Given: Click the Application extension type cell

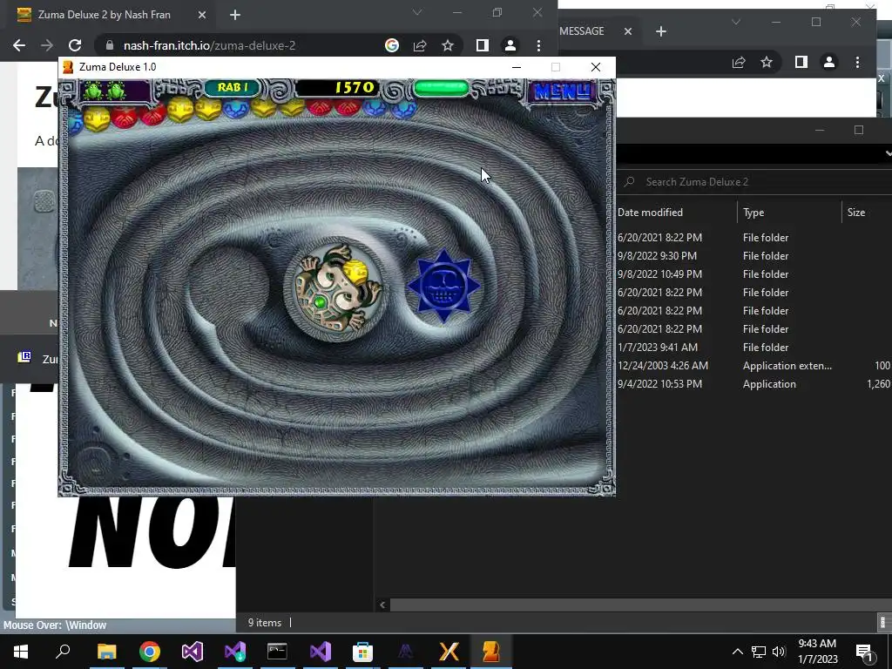Looking at the screenshot, I should [x=787, y=365].
